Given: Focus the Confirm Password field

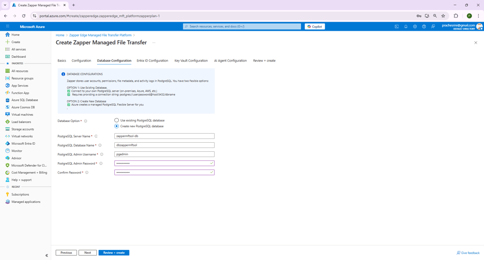Looking at the screenshot, I should pos(164,172).
